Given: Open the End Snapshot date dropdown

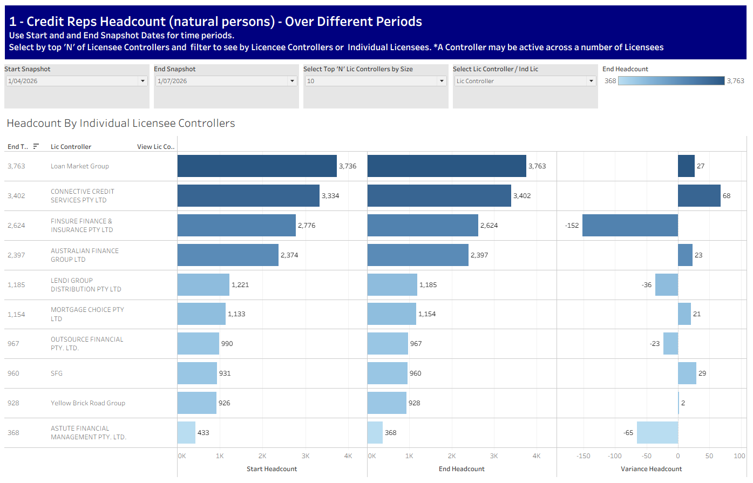Looking at the screenshot, I should click(x=226, y=81).
